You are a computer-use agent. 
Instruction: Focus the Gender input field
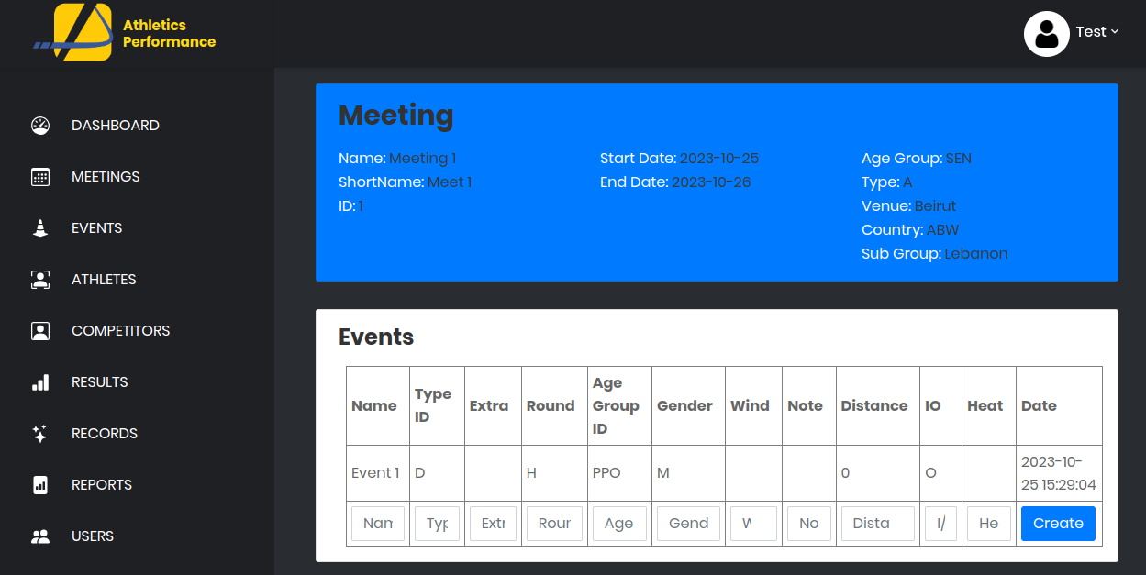pos(688,524)
